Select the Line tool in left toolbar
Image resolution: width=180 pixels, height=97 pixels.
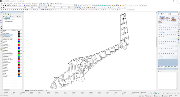click(x=1, y=18)
